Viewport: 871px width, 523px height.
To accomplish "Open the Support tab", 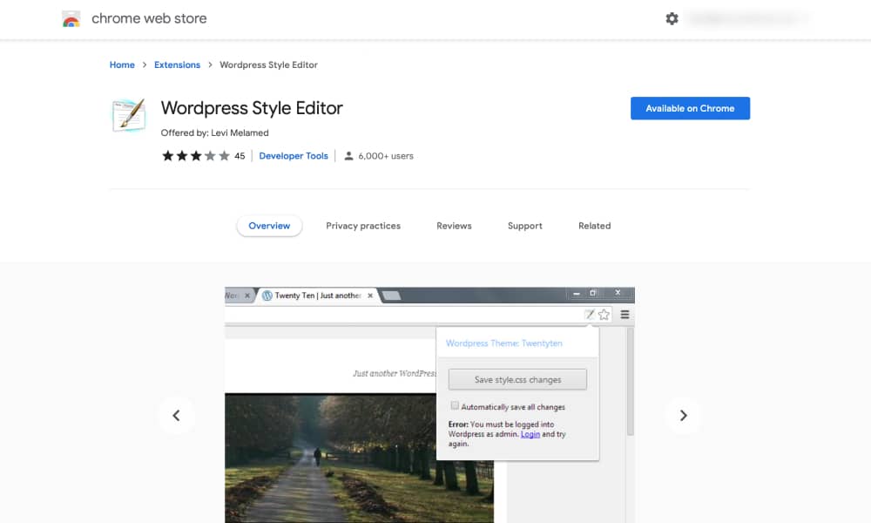I will [524, 225].
